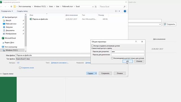Jump to Users breadcrumb segment
This screenshot has height=102, width=181.
click(x=51, y=7)
